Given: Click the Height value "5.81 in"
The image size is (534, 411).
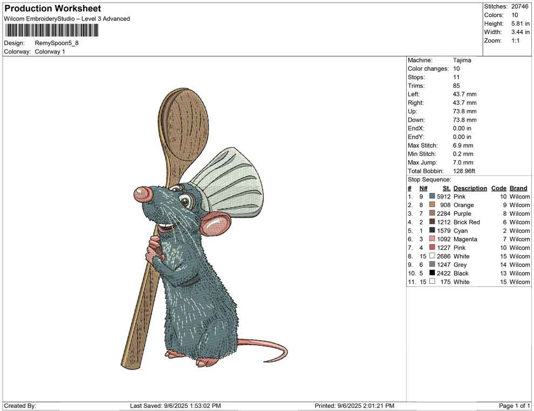Looking at the screenshot, I should [521, 24].
